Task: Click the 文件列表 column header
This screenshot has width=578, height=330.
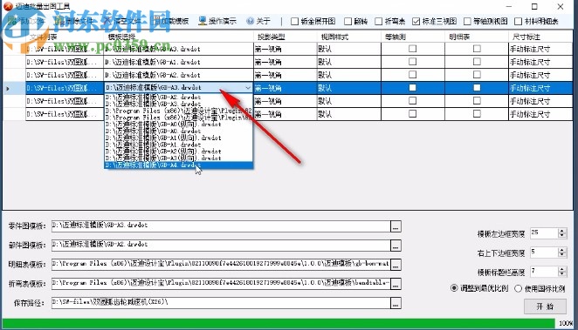Action: pos(65,37)
